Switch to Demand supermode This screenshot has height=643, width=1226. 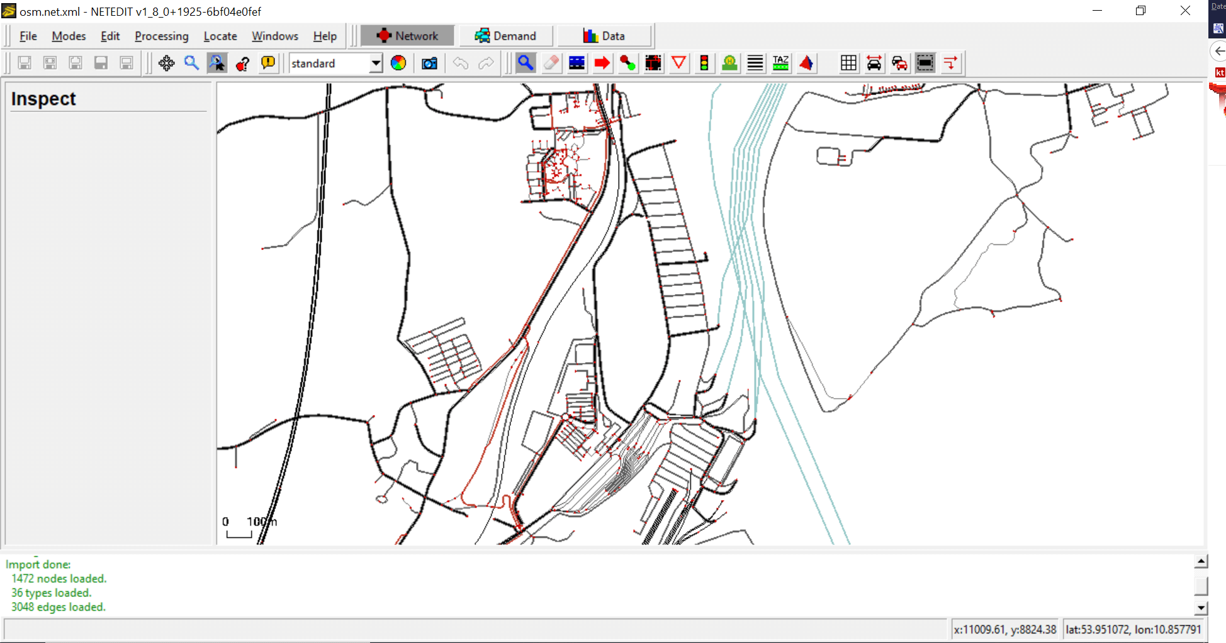click(x=505, y=36)
